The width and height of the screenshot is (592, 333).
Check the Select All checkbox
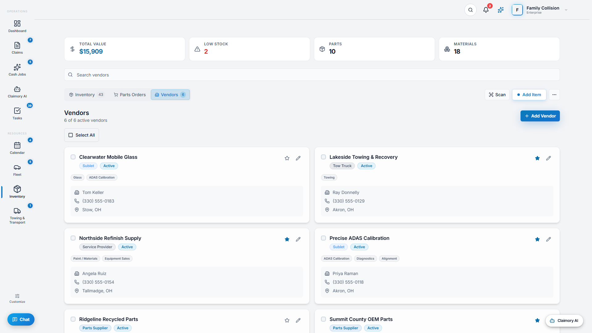71,135
